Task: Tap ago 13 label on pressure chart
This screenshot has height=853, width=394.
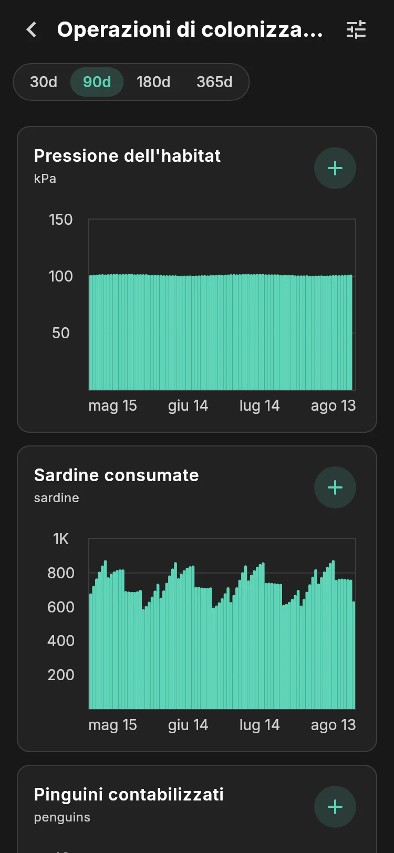Action: point(334,405)
